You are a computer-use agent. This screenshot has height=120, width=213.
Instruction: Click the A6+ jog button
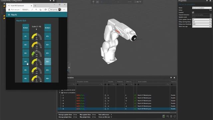(48, 78)
